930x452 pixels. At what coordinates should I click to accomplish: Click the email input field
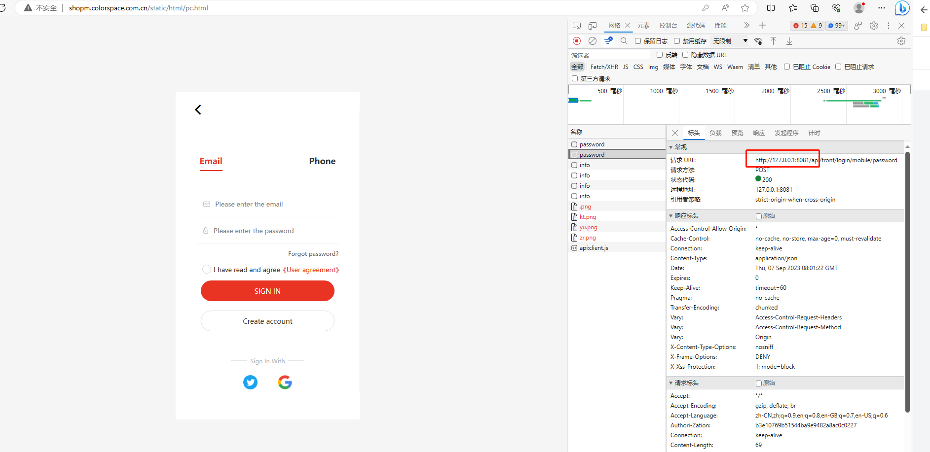[268, 204]
